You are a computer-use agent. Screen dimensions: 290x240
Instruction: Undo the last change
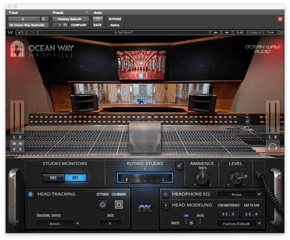tap(21, 32)
